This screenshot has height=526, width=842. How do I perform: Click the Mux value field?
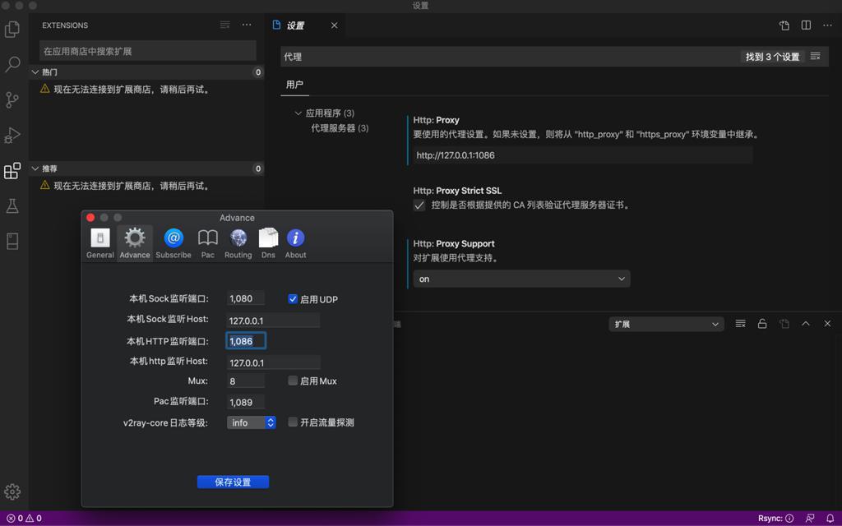(x=245, y=381)
